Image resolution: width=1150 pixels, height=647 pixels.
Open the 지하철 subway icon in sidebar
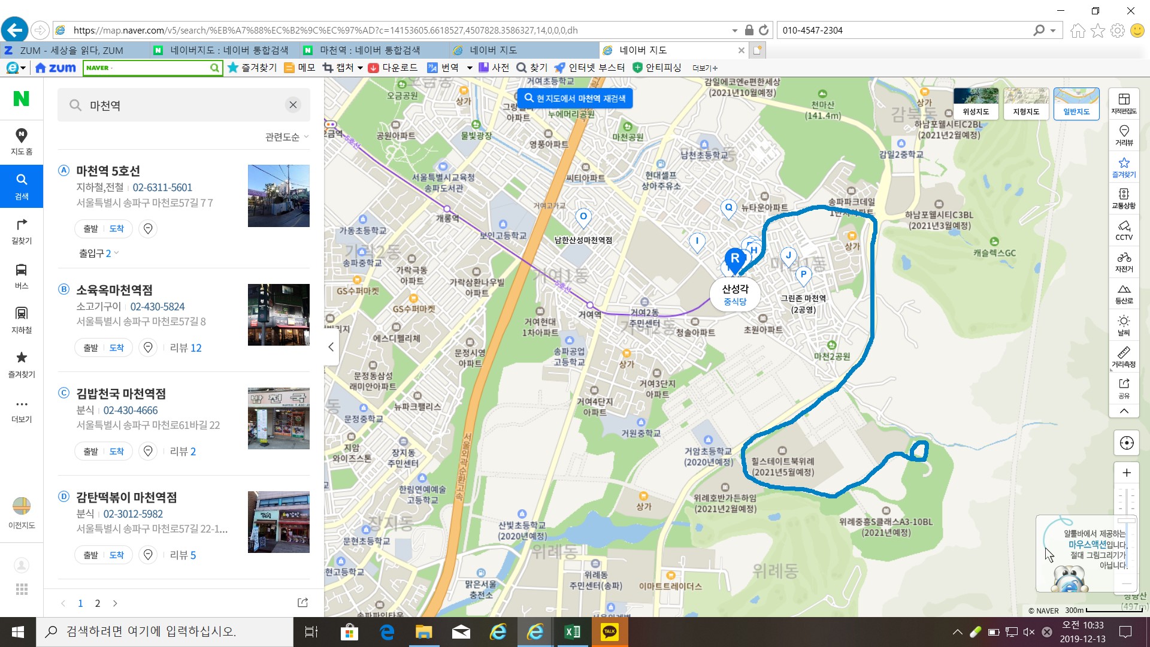click(x=22, y=320)
